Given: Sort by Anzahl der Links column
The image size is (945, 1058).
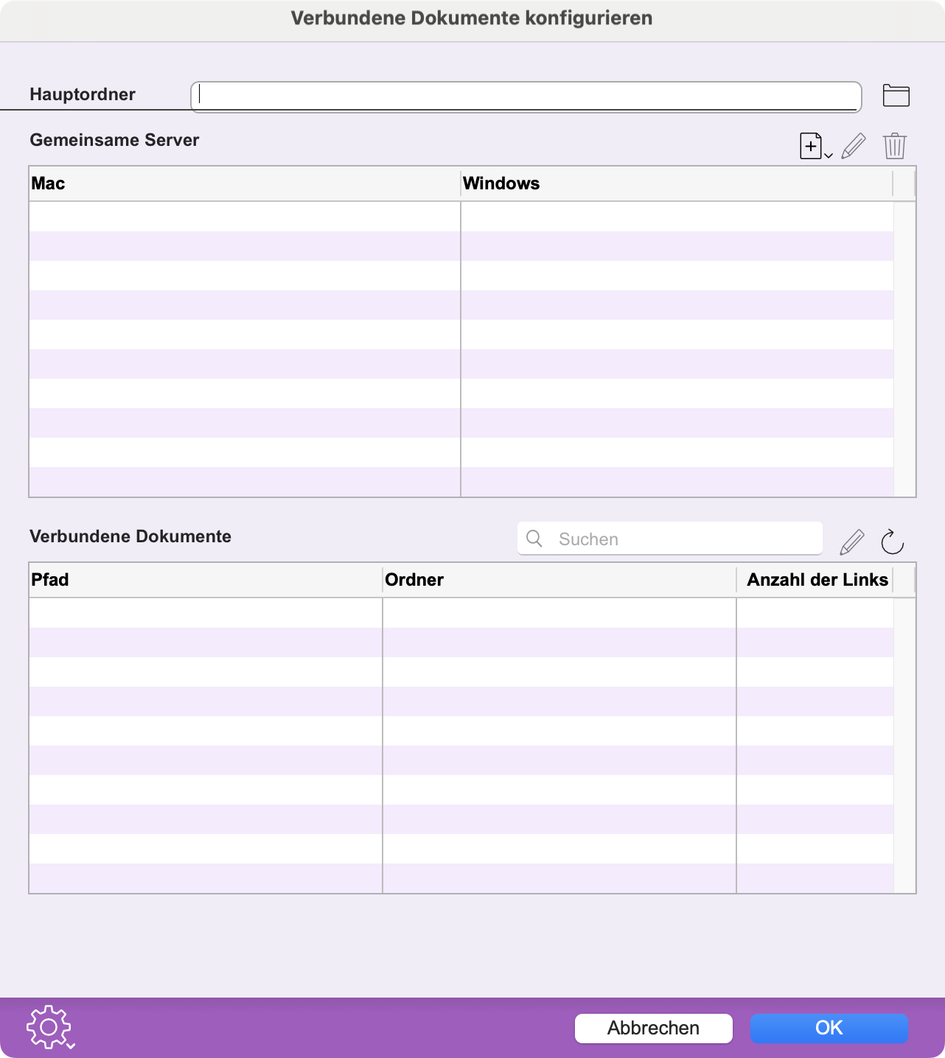Looking at the screenshot, I should 815,580.
